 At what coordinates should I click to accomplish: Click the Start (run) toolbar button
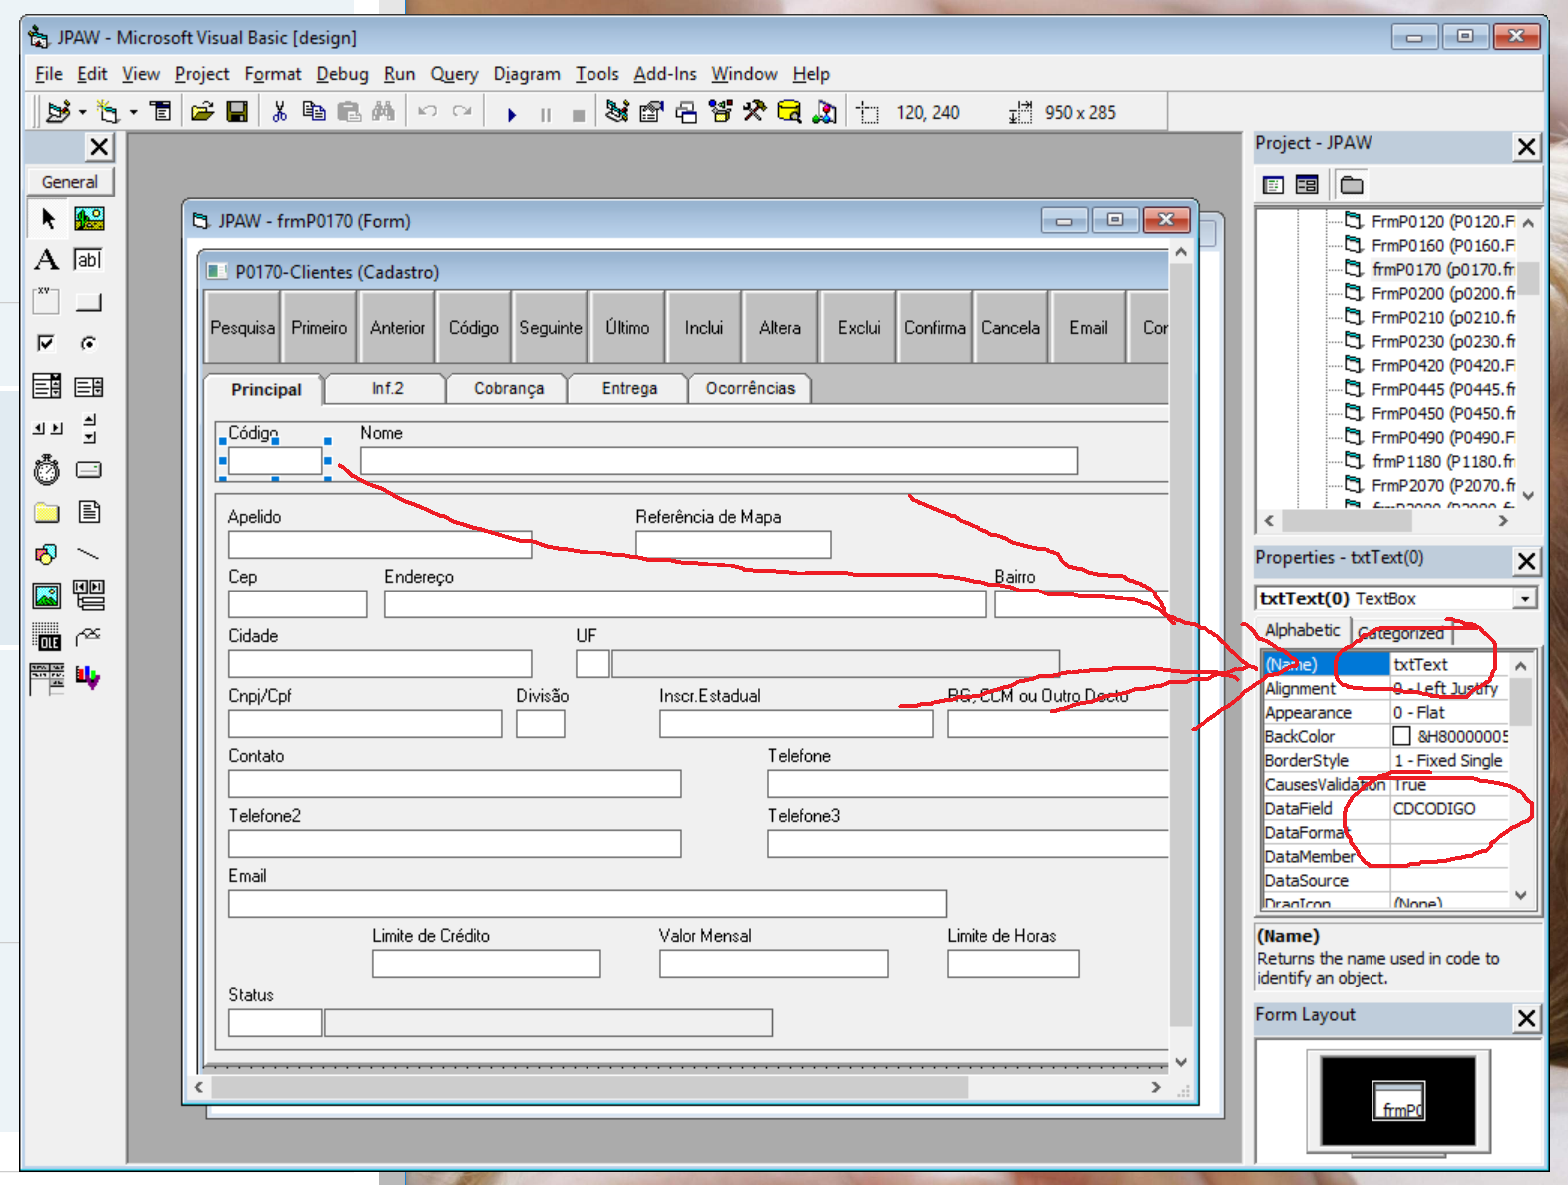(511, 114)
